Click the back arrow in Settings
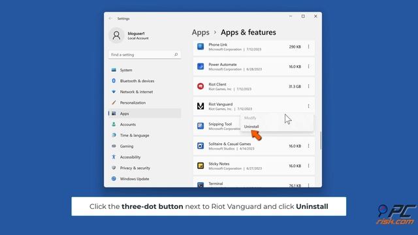 tap(110, 19)
